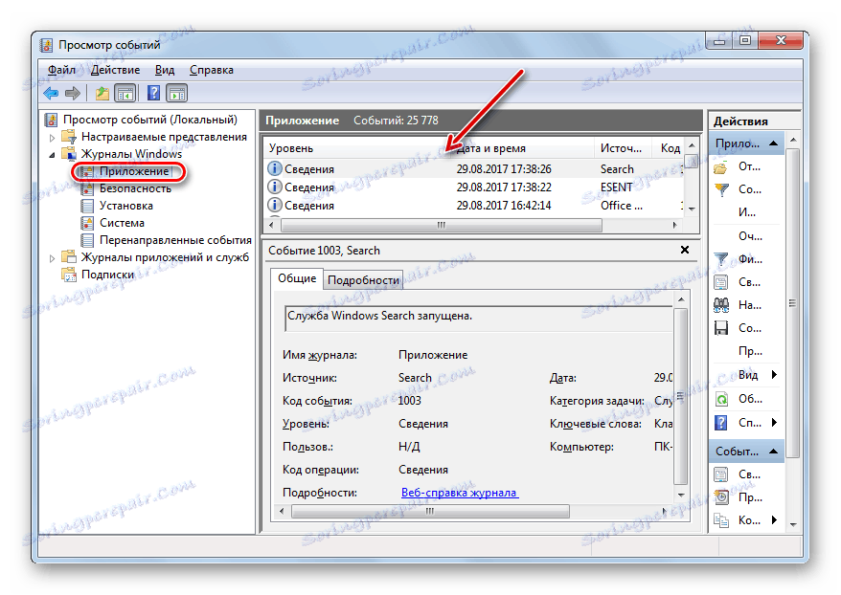The width and height of the screenshot is (841, 595).
Task: Expand the Вид submenu in actions
Action: coord(774,375)
